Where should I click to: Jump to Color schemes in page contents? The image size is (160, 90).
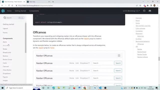point(140,28)
